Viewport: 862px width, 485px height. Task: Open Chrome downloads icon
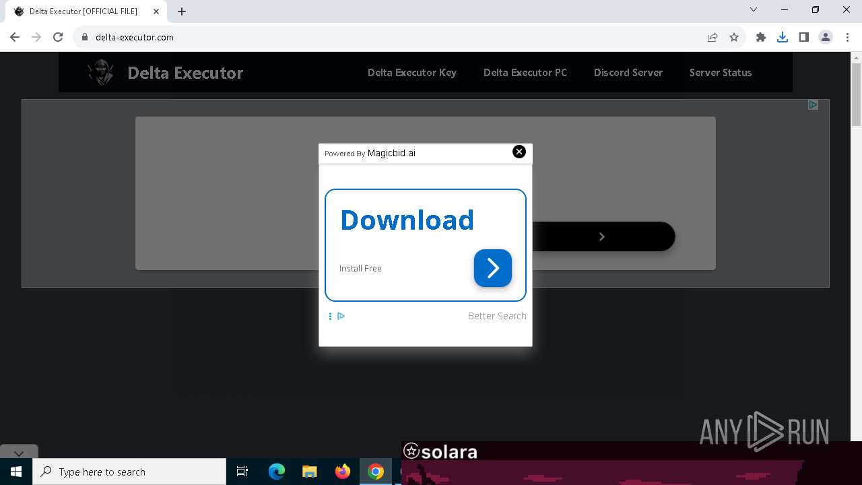click(x=783, y=37)
